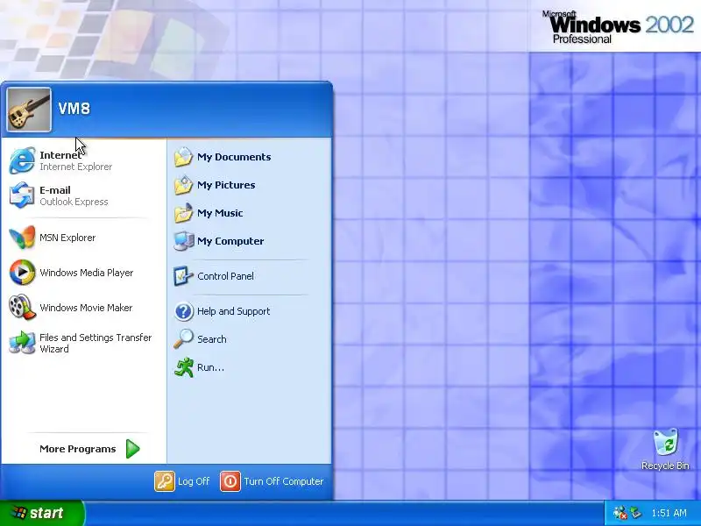Click the Recycle Bin label text
The width and height of the screenshot is (701, 526).
[665, 466]
